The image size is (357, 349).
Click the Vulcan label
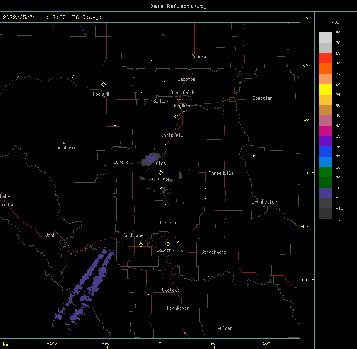pos(225,328)
